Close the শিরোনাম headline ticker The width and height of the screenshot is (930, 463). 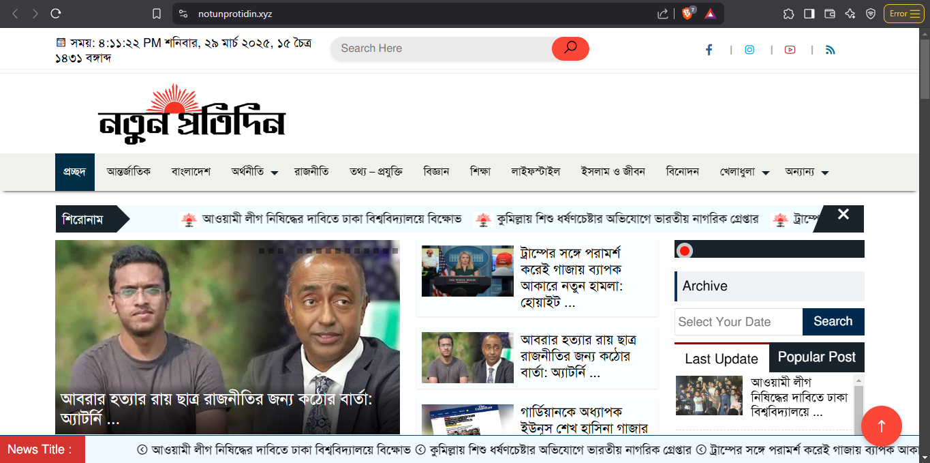843,215
